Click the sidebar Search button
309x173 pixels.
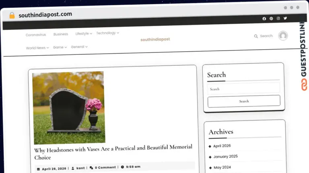(244, 101)
